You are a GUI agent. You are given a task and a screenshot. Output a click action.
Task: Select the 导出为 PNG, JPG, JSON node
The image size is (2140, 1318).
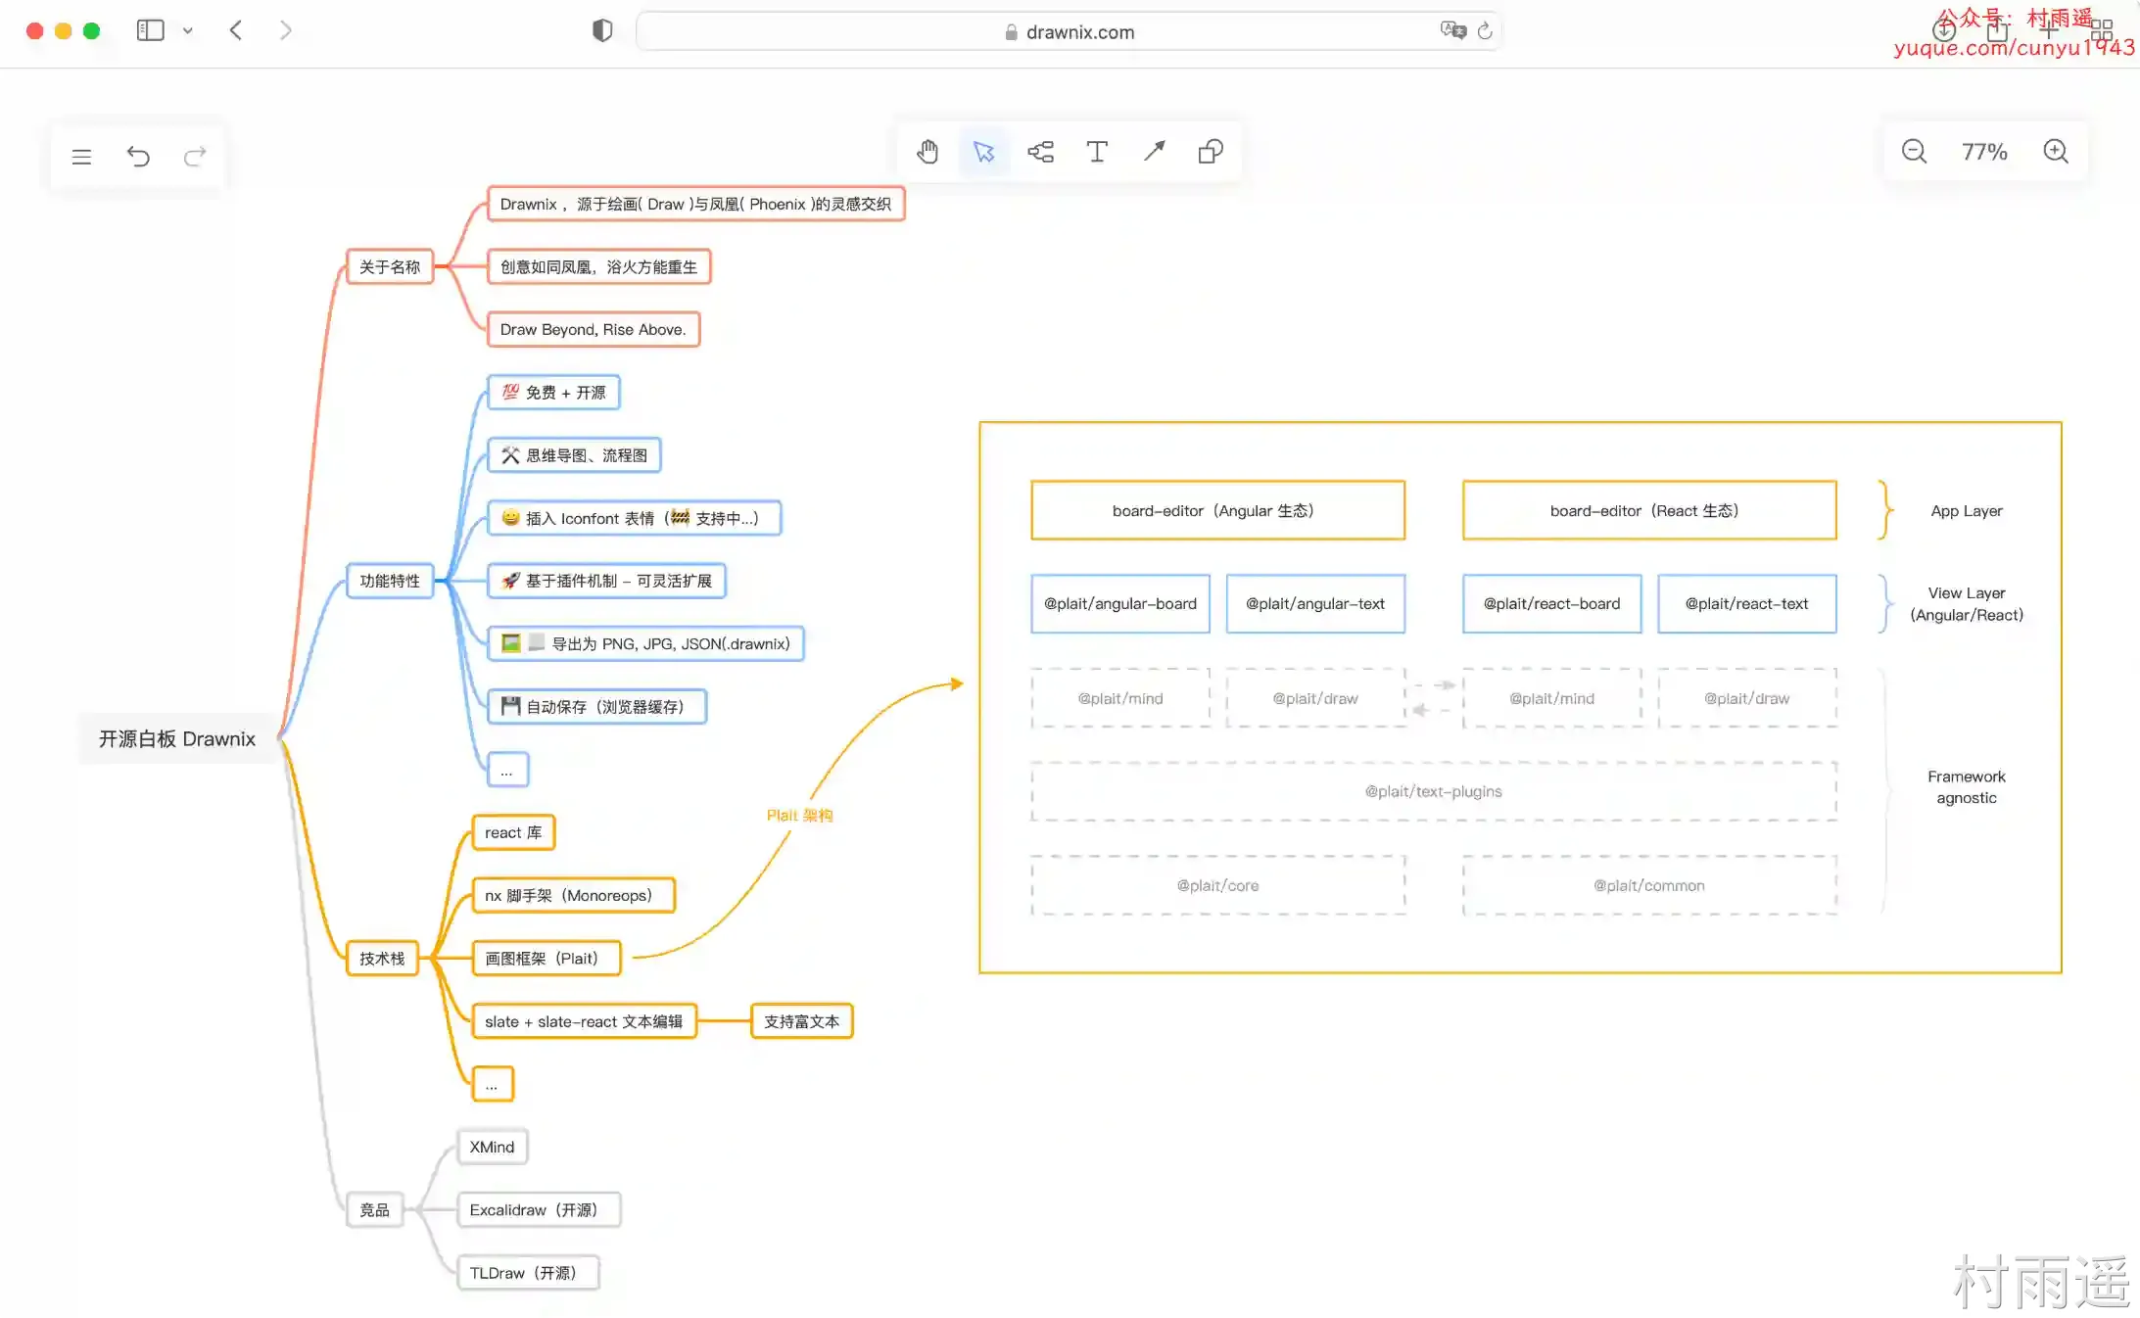pos(646,643)
